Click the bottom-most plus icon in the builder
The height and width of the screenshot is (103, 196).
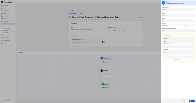(x=106, y=95)
